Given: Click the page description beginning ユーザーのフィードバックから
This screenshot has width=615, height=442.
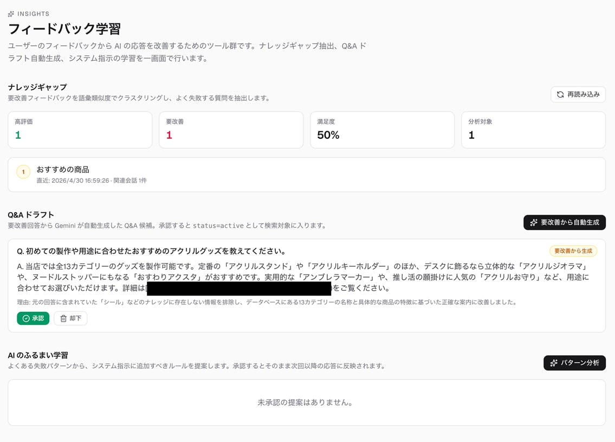Looking at the screenshot, I should (x=187, y=52).
